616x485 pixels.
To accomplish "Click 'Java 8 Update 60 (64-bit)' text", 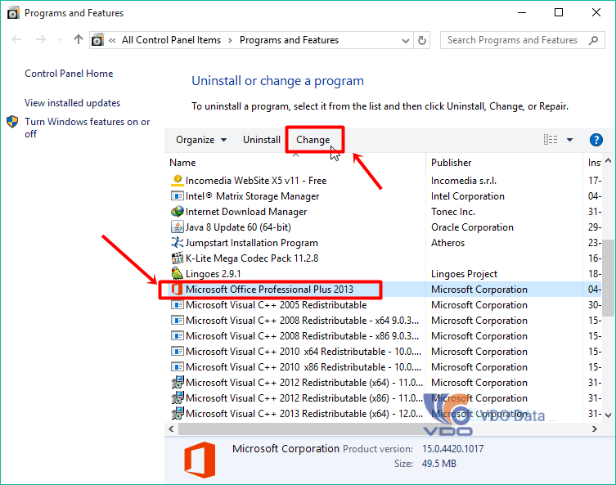I will (x=238, y=227).
